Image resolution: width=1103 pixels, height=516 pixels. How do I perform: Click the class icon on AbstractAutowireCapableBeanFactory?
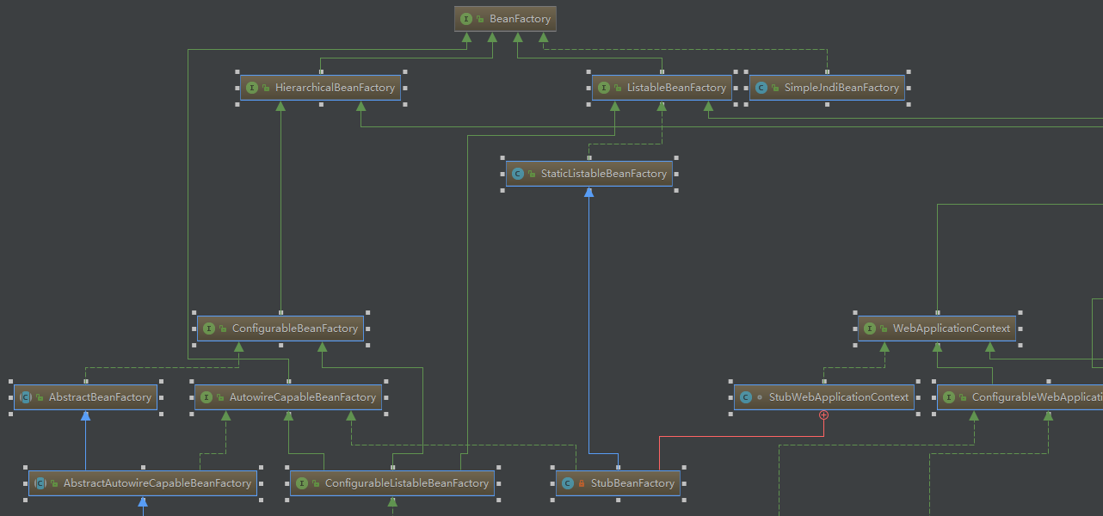click(41, 482)
